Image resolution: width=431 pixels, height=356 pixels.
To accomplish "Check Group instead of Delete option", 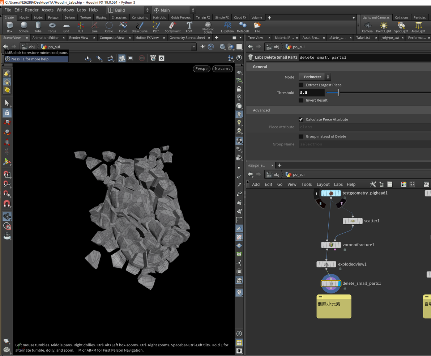I will [301, 136].
